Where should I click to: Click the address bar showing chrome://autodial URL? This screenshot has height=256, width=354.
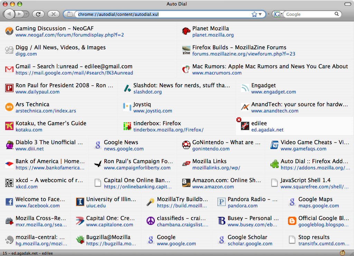click(x=164, y=14)
